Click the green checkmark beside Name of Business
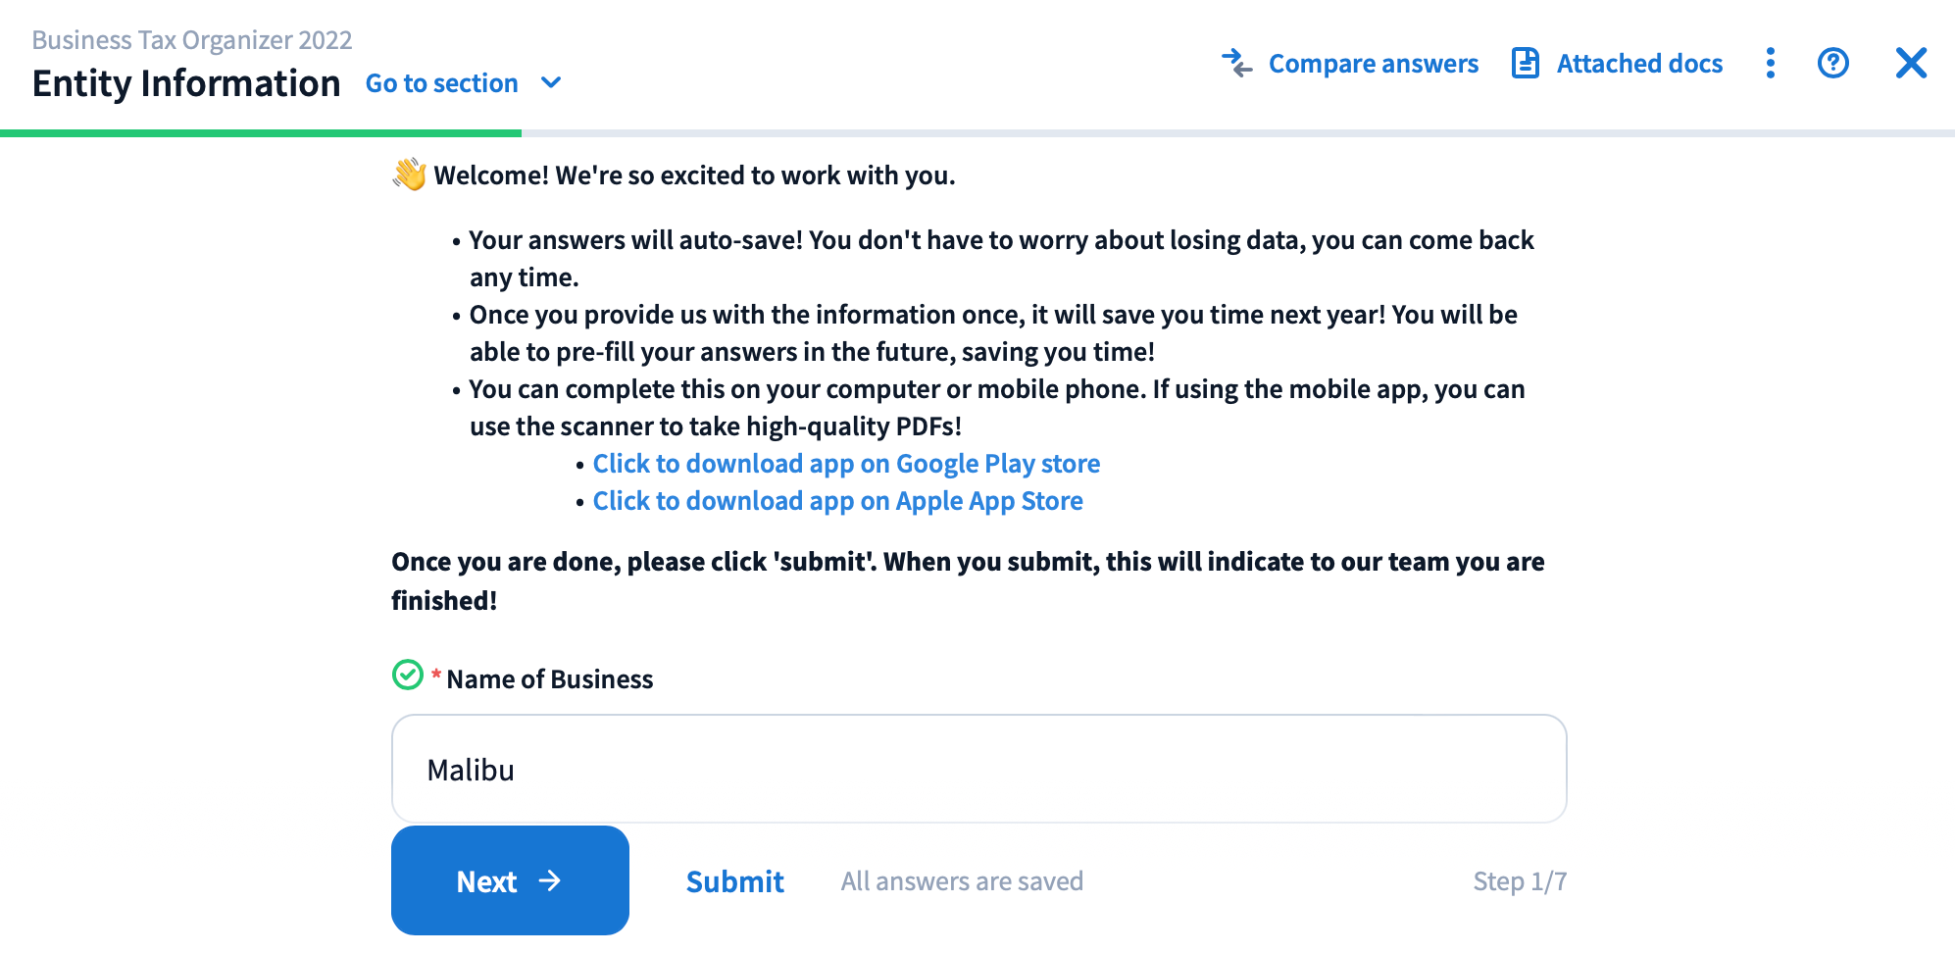The height and width of the screenshot is (953, 1955). [x=408, y=676]
